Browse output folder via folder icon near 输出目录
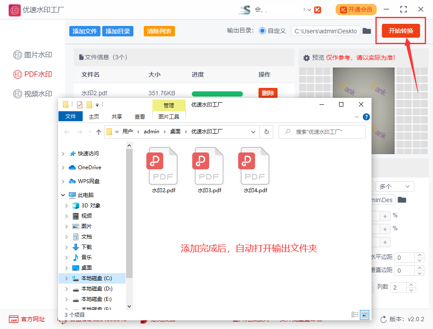 [367, 31]
